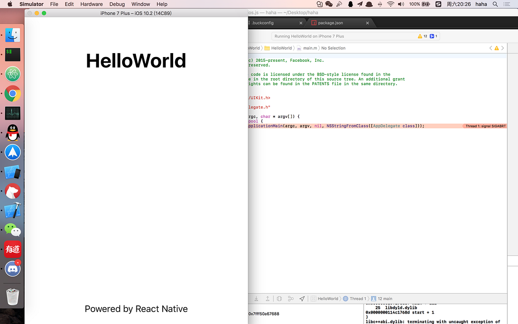The image size is (518, 324).
Task: Launch Google Chrome from the Dock
Action: [13, 93]
